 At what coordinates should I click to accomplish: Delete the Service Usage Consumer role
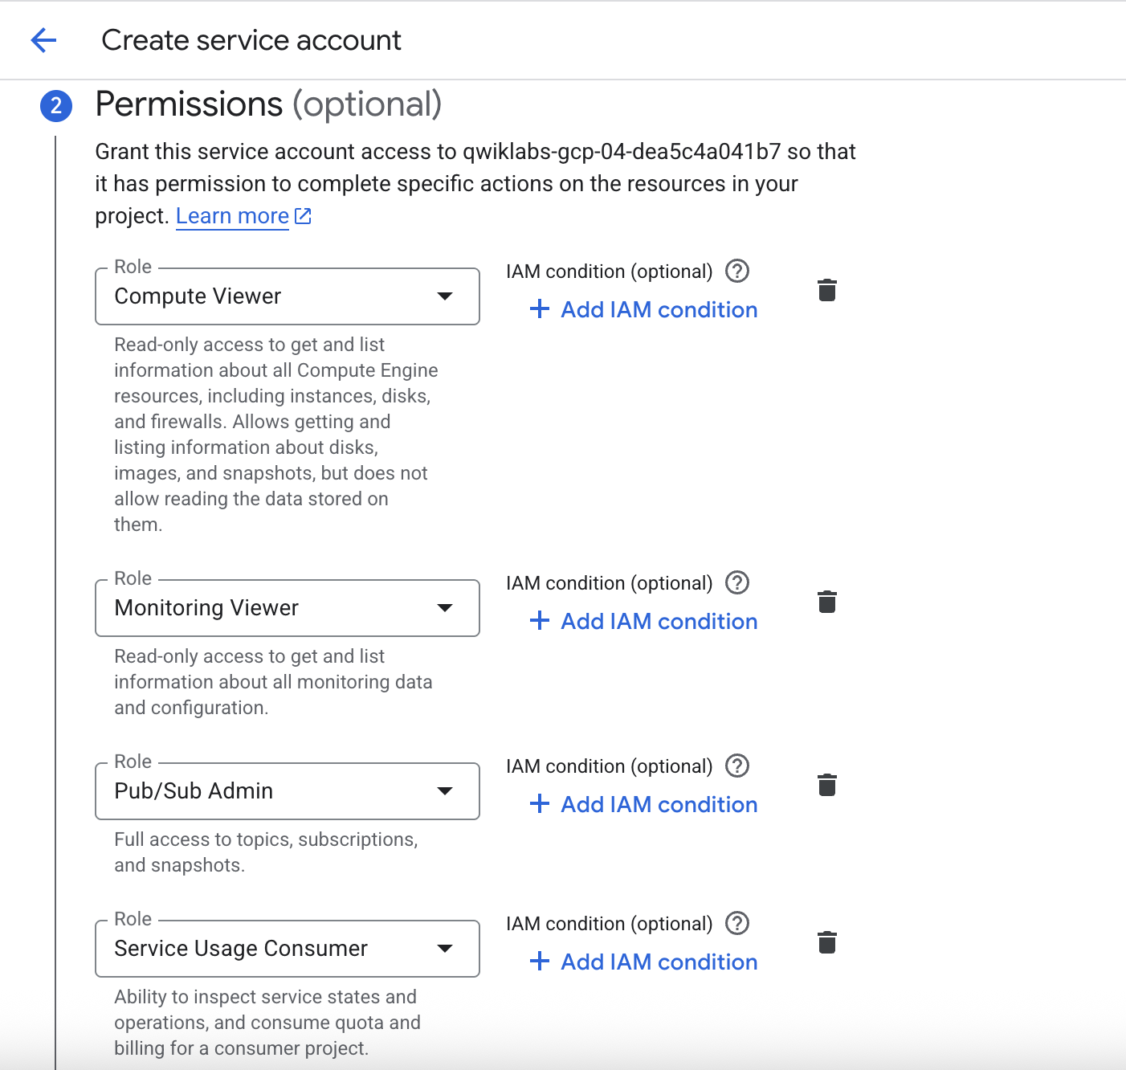(x=827, y=942)
